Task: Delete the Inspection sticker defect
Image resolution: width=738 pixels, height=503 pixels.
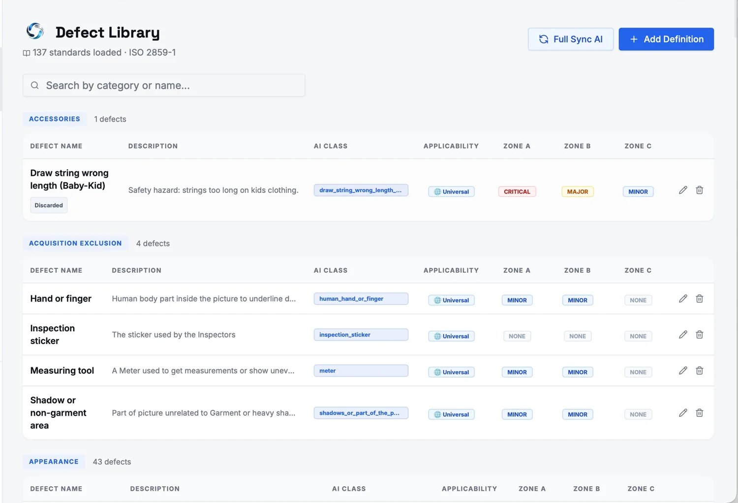Action: 699,334
